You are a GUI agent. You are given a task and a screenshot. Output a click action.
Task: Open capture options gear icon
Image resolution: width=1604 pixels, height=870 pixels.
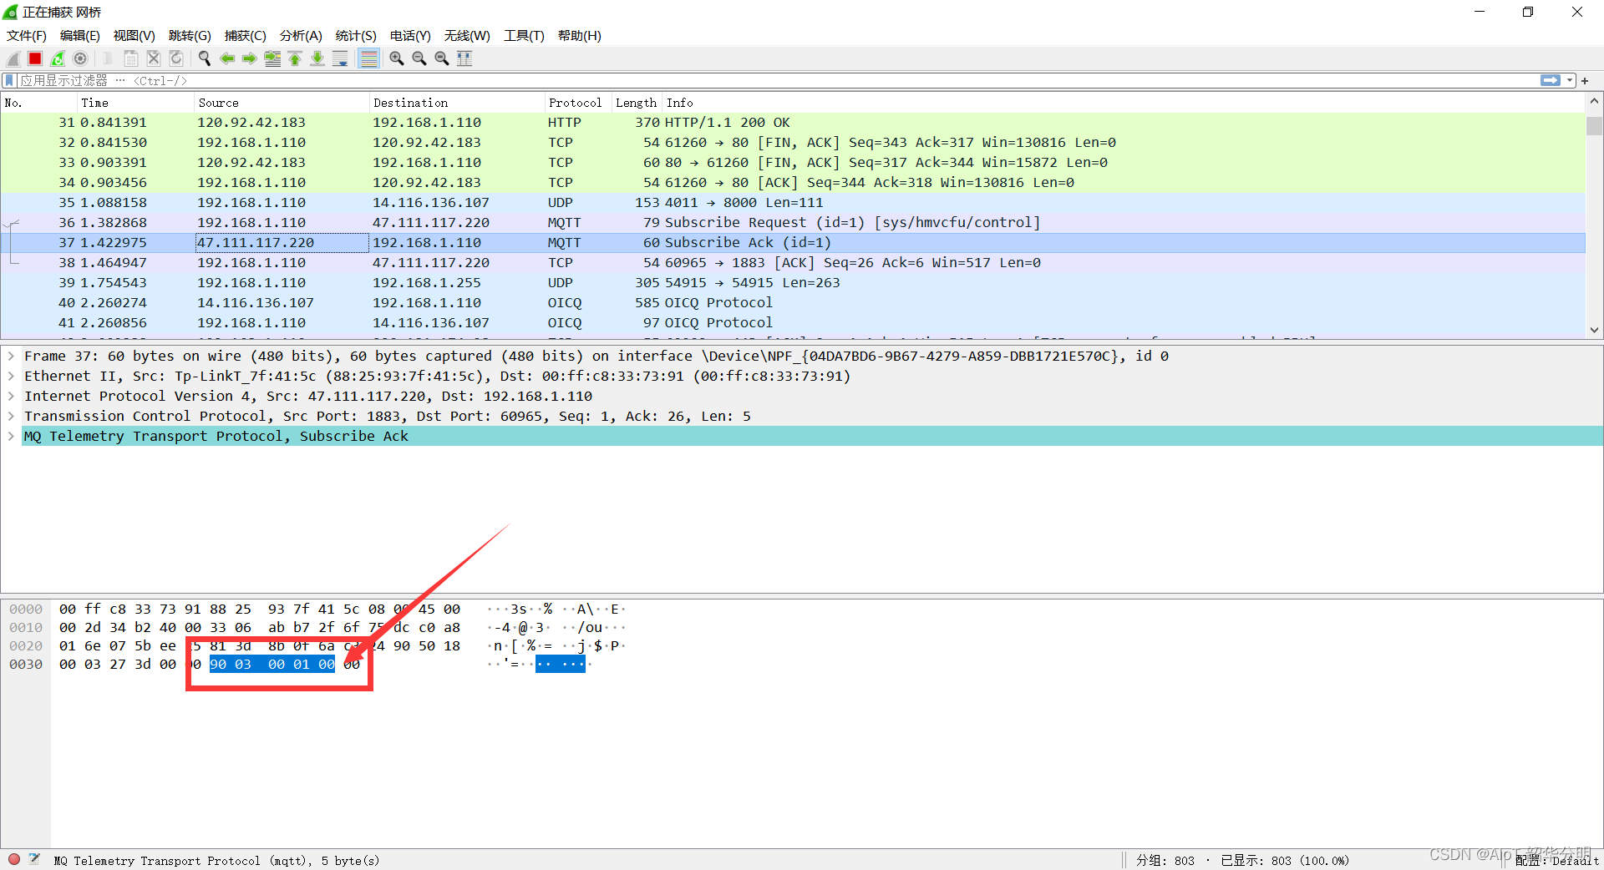click(80, 58)
